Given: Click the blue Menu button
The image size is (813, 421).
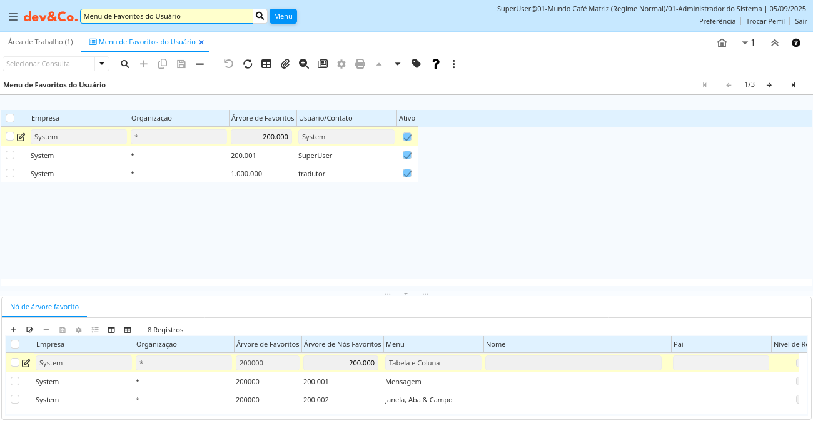Looking at the screenshot, I should tap(283, 16).
